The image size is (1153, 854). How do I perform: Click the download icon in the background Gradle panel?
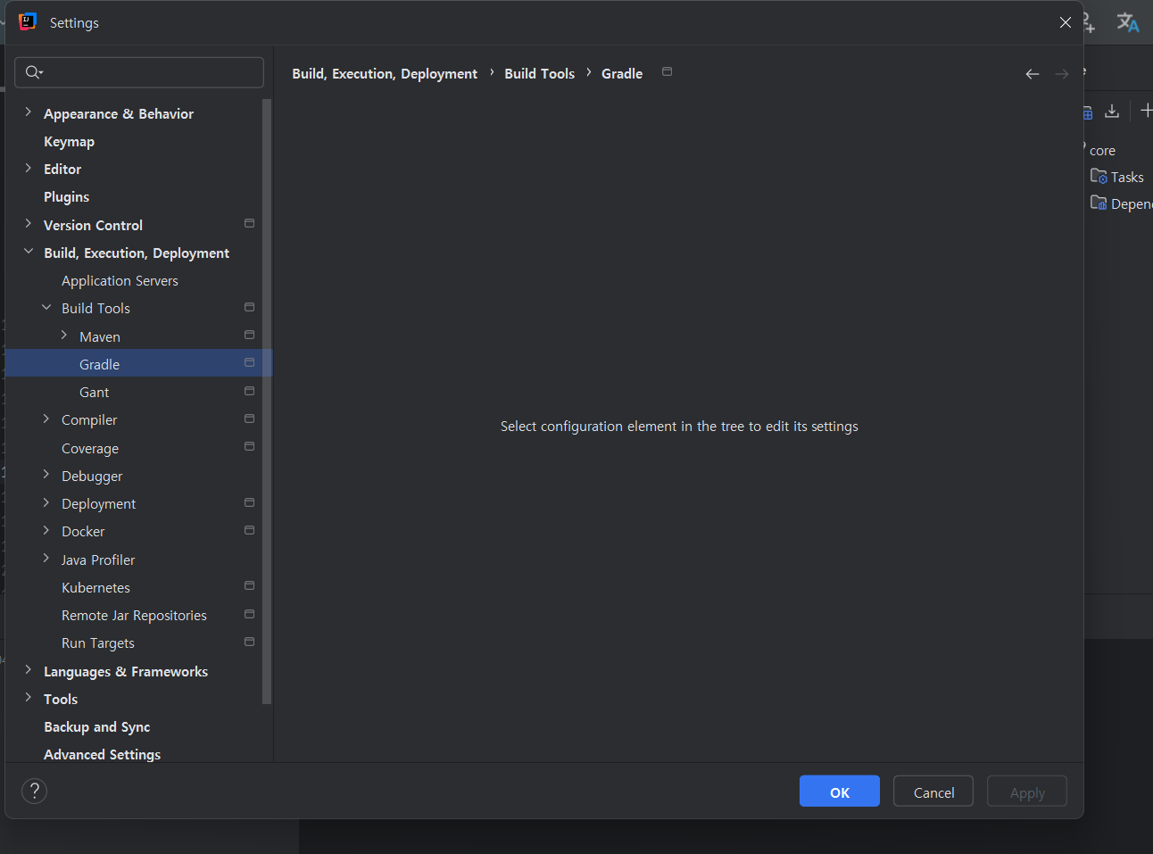click(1112, 111)
